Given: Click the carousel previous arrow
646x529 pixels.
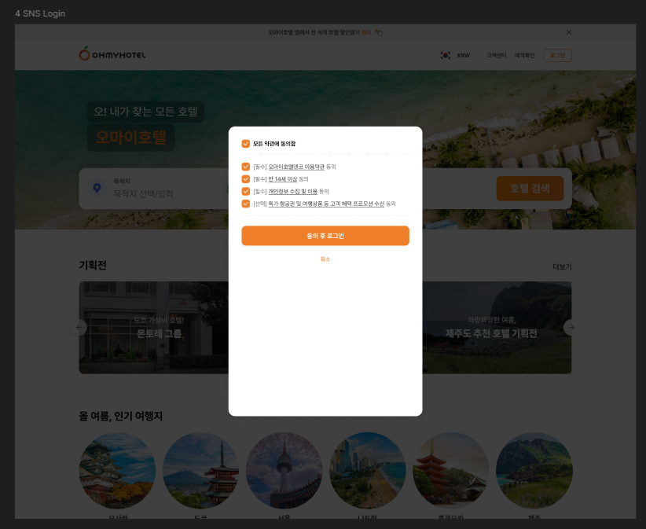Looking at the screenshot, I should point(79,328).
